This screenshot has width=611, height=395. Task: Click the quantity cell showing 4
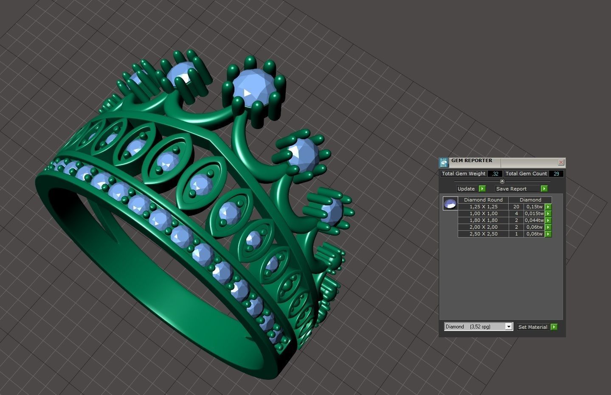(516, 214)
